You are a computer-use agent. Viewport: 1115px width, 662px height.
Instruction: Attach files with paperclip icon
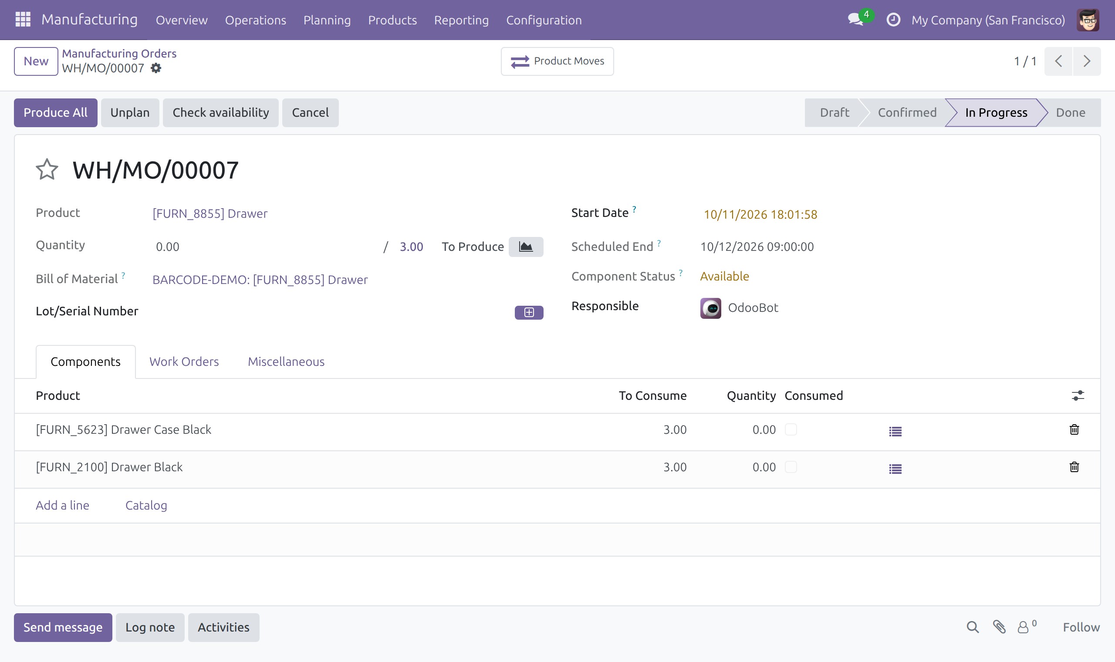[x=999, y=627]
